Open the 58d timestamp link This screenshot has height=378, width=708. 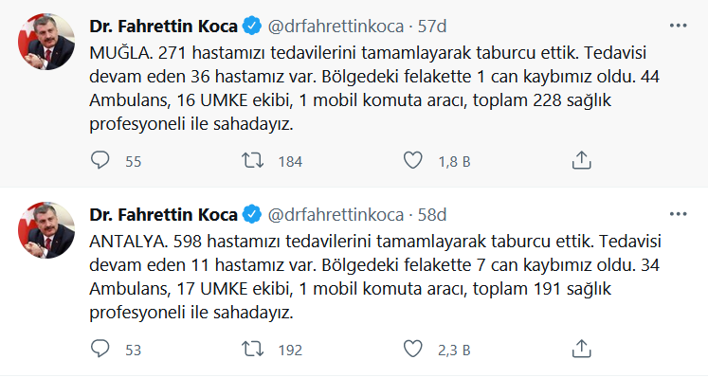(x=432, y=215)
